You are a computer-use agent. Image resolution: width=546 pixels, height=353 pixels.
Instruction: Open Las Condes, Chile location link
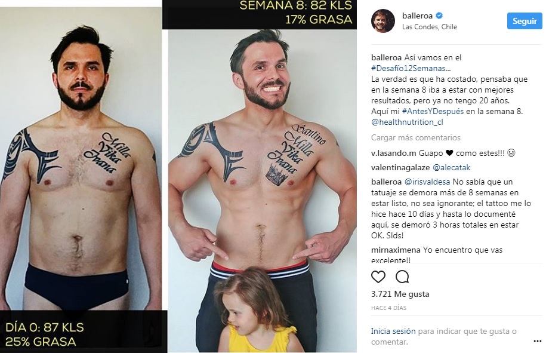click(430, 27)
